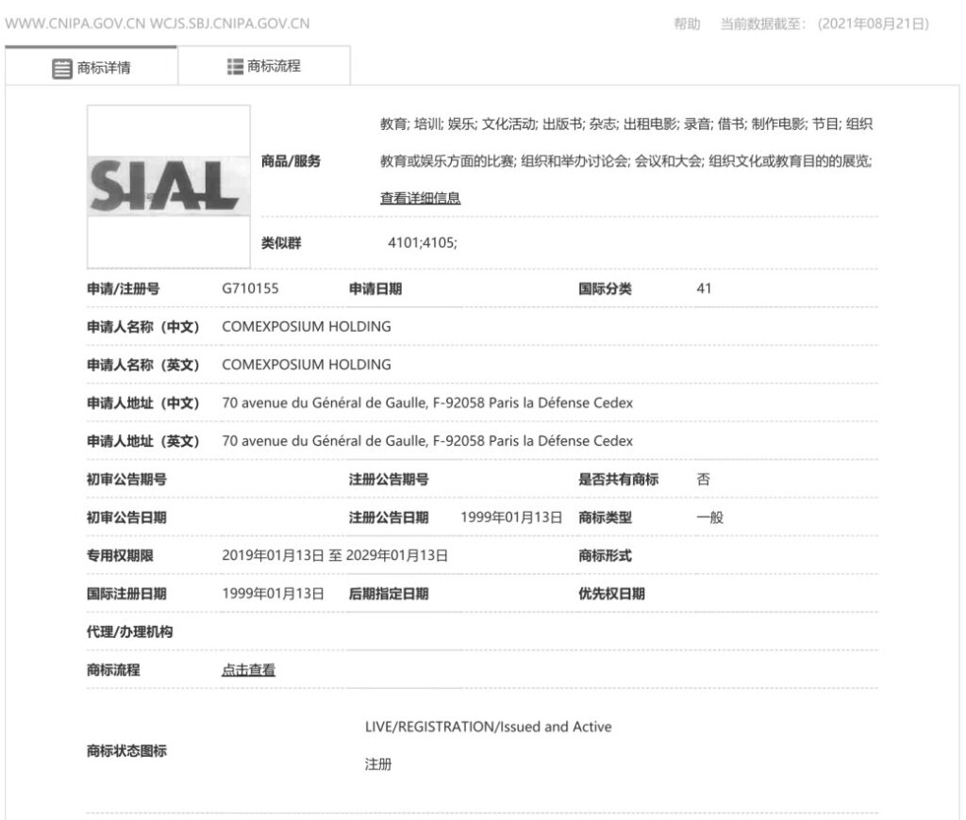Follow the 点击查看 trademark process link
Screen dimensions: 966x820
(x=248, y=670)
